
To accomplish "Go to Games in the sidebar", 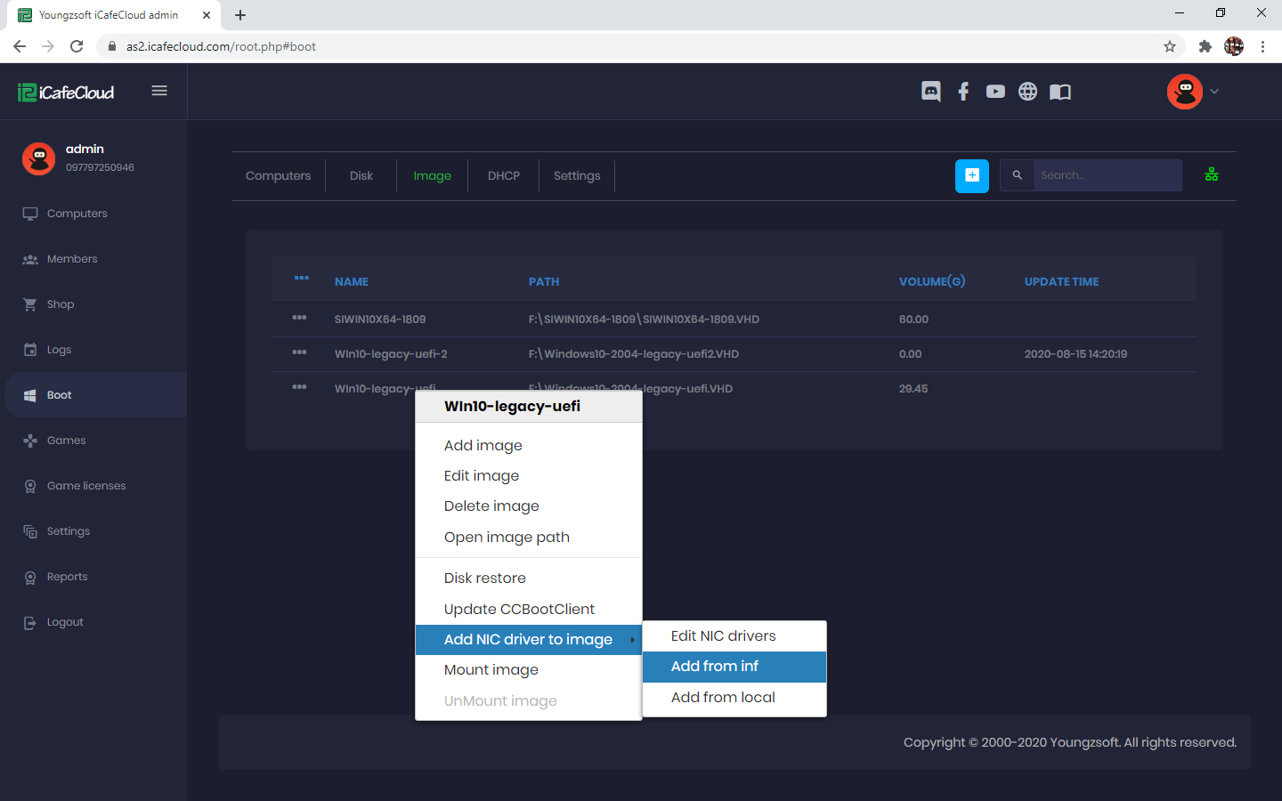I will coord(66,441).
